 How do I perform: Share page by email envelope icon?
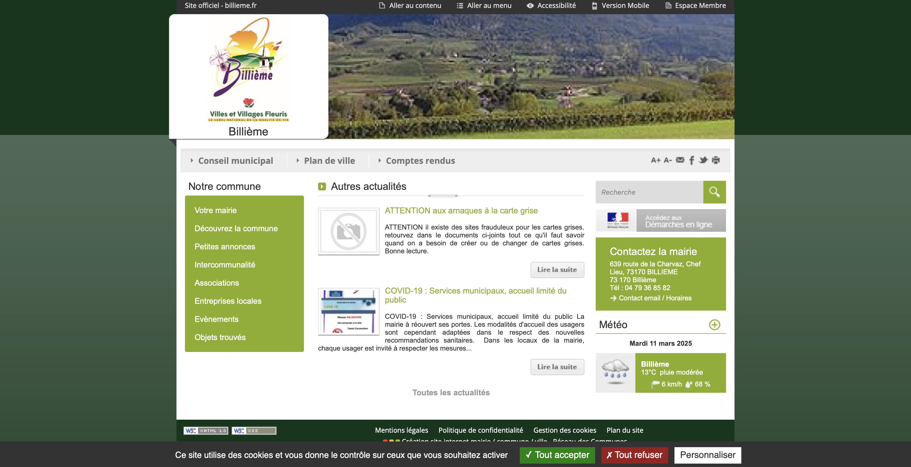[x=680, y=160]
